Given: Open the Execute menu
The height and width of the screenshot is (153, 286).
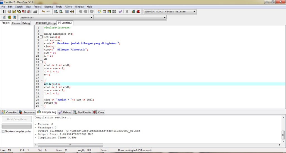Looking at the screenshot, I should (x=48, y=6).
